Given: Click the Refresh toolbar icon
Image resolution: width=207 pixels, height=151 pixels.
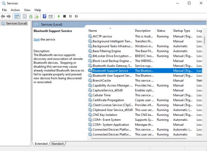Looking at the screenshot, I should coord(30,17).
